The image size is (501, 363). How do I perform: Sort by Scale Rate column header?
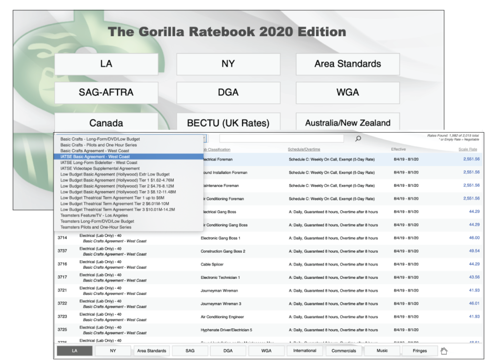pyautogui.click(x=468, y=149)
